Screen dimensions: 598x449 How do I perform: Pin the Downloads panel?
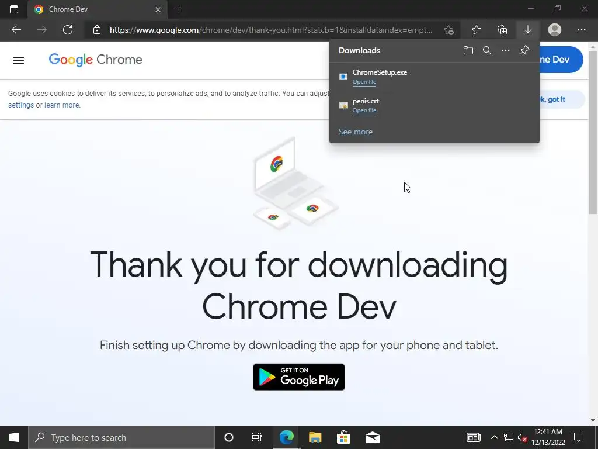pos(524,50)
